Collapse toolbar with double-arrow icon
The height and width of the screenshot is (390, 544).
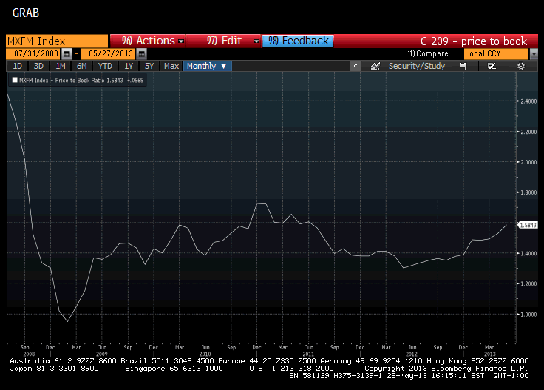pyautogui.click(x=356, y=66)
